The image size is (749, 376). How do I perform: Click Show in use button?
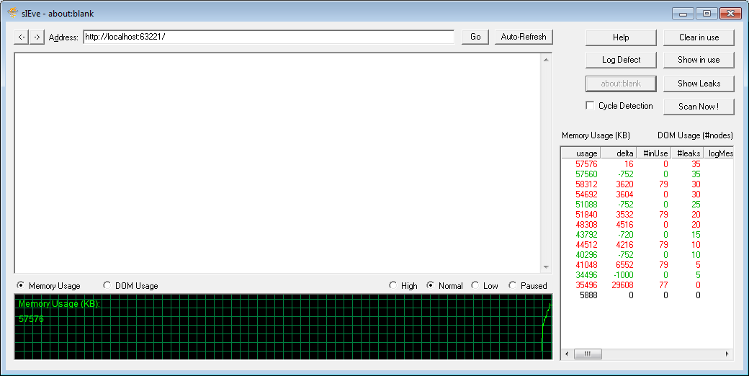click(699, 60)
